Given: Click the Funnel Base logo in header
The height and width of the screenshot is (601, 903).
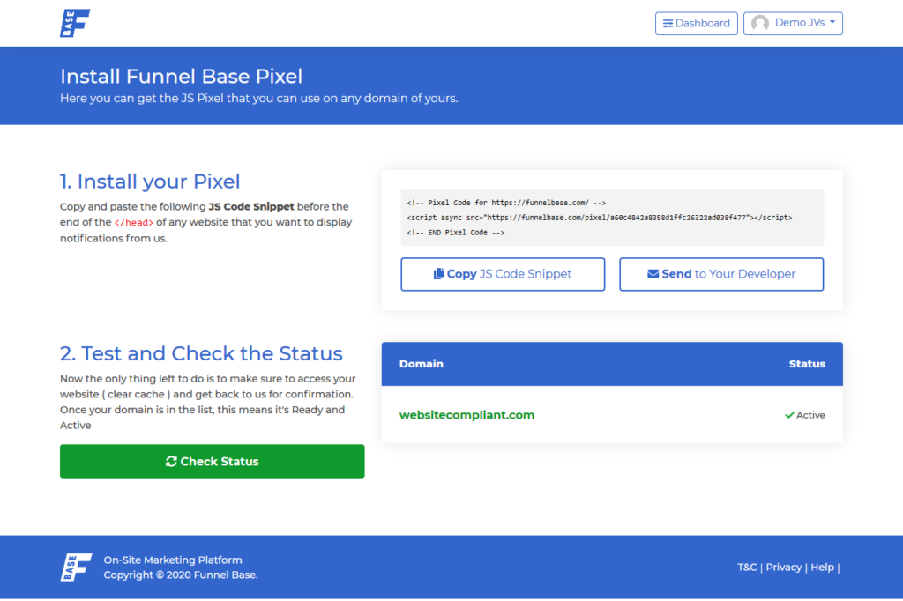Looking at the screenshot, I should pos(76,23).
